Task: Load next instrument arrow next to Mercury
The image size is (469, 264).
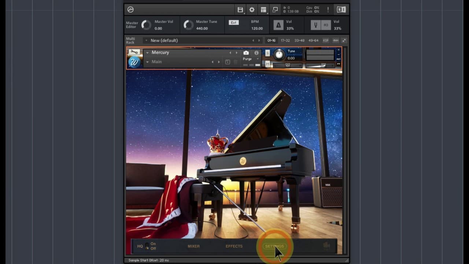Action: (x=236, y=52)
